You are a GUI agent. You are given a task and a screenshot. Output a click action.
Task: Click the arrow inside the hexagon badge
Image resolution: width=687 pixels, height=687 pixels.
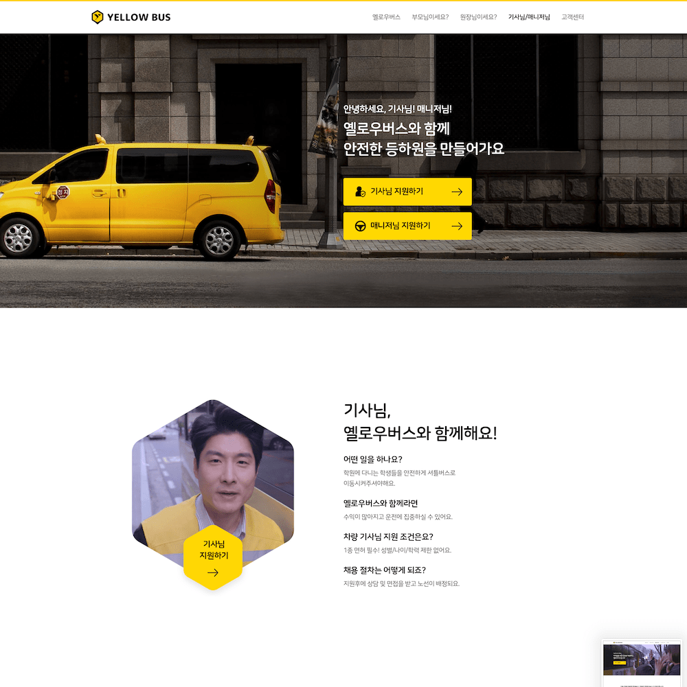[213, 572]
